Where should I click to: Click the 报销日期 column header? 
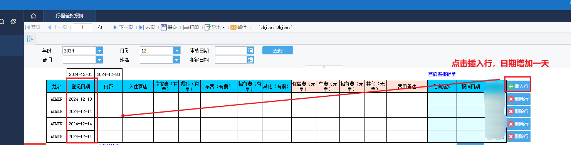pyautogui.click(x=470, y=87)
